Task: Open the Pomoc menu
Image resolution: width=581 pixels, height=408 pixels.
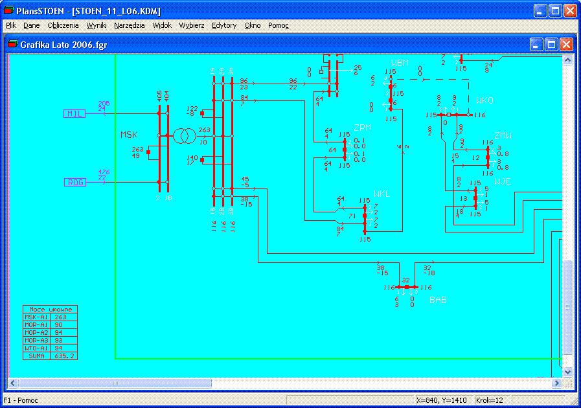Action: [x=279, y=25]
